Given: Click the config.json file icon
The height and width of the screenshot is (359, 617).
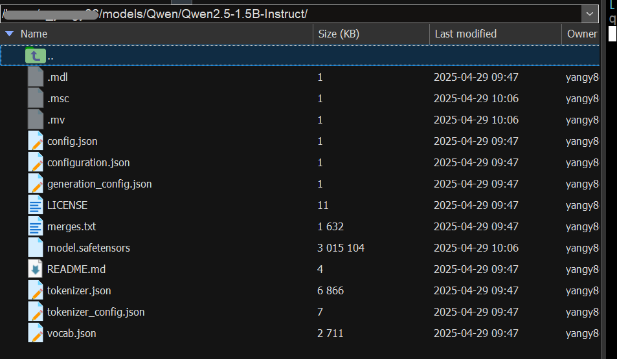Looking at the screenshot, I should [x=36, y=140].
